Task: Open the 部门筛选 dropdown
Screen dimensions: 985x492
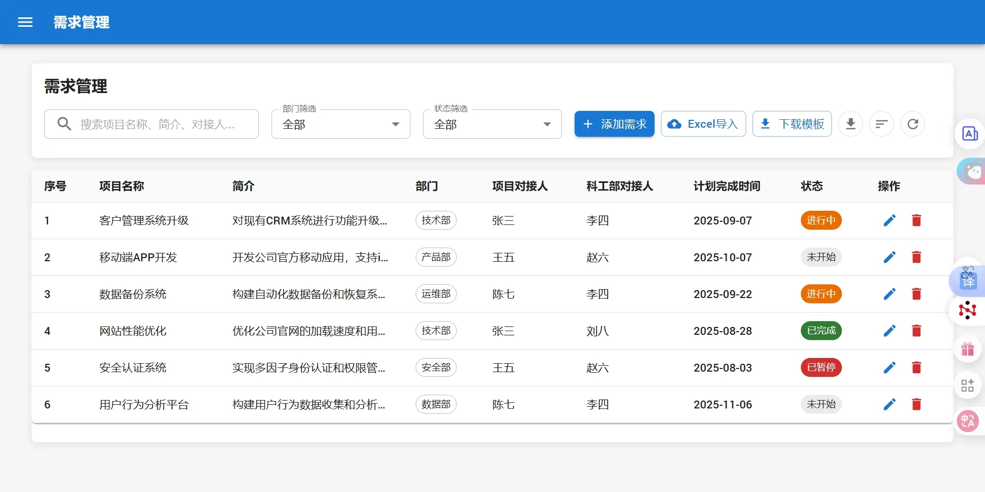Action: coord(340,125)
